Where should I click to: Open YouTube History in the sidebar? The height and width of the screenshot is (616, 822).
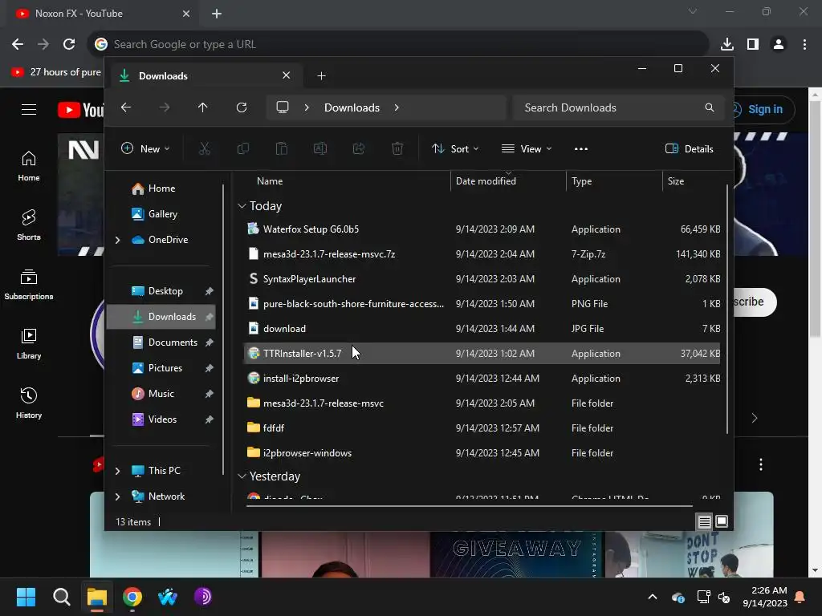[x=29, y=403]
